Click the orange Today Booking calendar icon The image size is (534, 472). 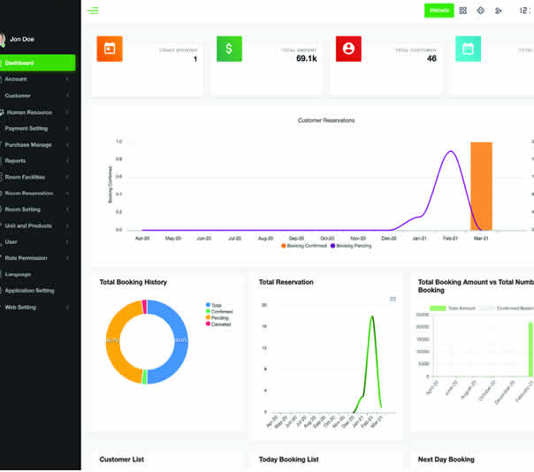click(109, 49)
